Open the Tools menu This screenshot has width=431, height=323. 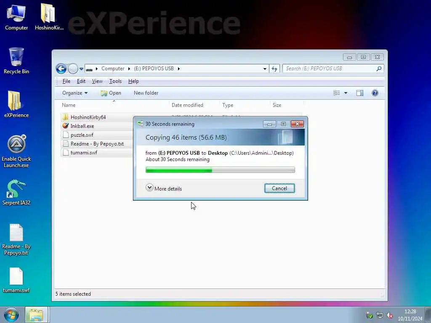pos(115,81)
